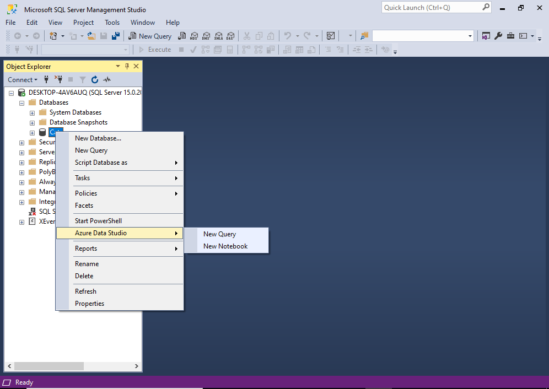
Task: Click Activity Monitor pulse icon in Object Explorer
Action: point(107,80)
